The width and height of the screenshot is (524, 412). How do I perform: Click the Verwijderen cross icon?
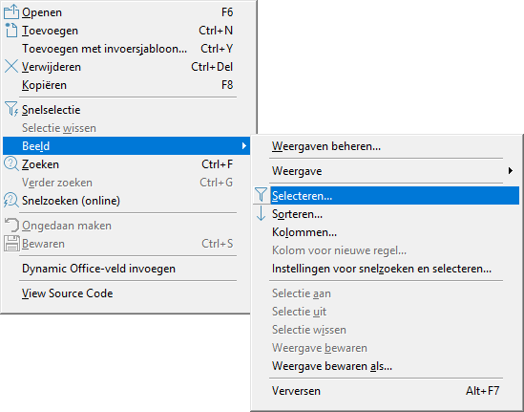tap(11, 66)
